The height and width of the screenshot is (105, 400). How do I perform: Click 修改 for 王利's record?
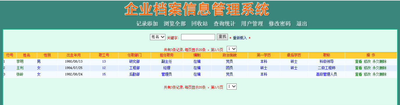pos(367,68)
